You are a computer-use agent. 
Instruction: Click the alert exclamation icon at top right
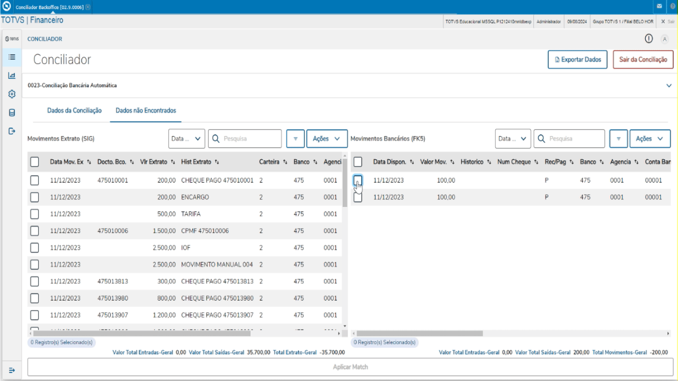click(648, 39)
